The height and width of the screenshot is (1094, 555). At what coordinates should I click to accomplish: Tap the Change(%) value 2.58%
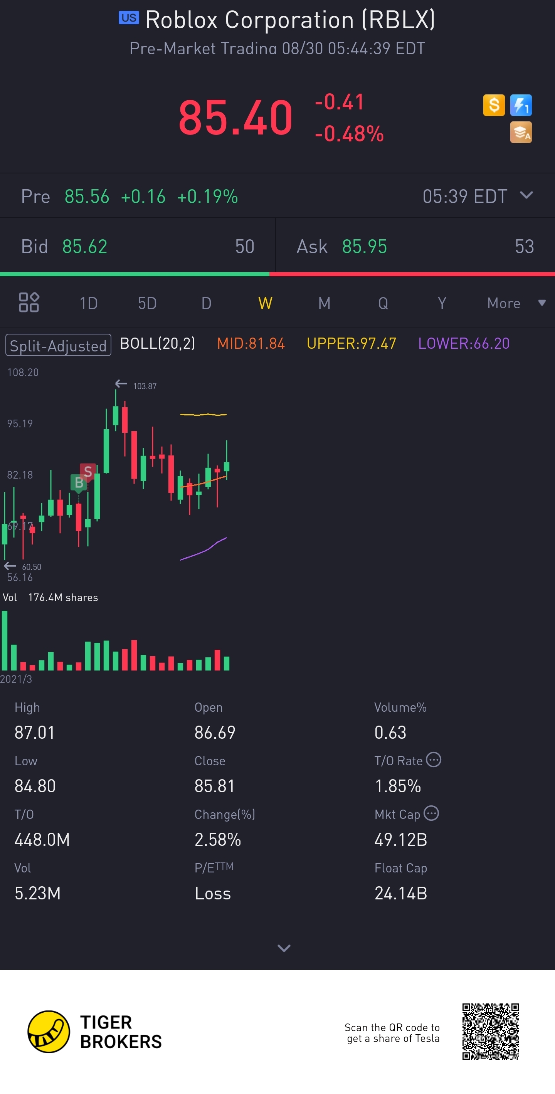pyautogui.click(x=218, y=840)
